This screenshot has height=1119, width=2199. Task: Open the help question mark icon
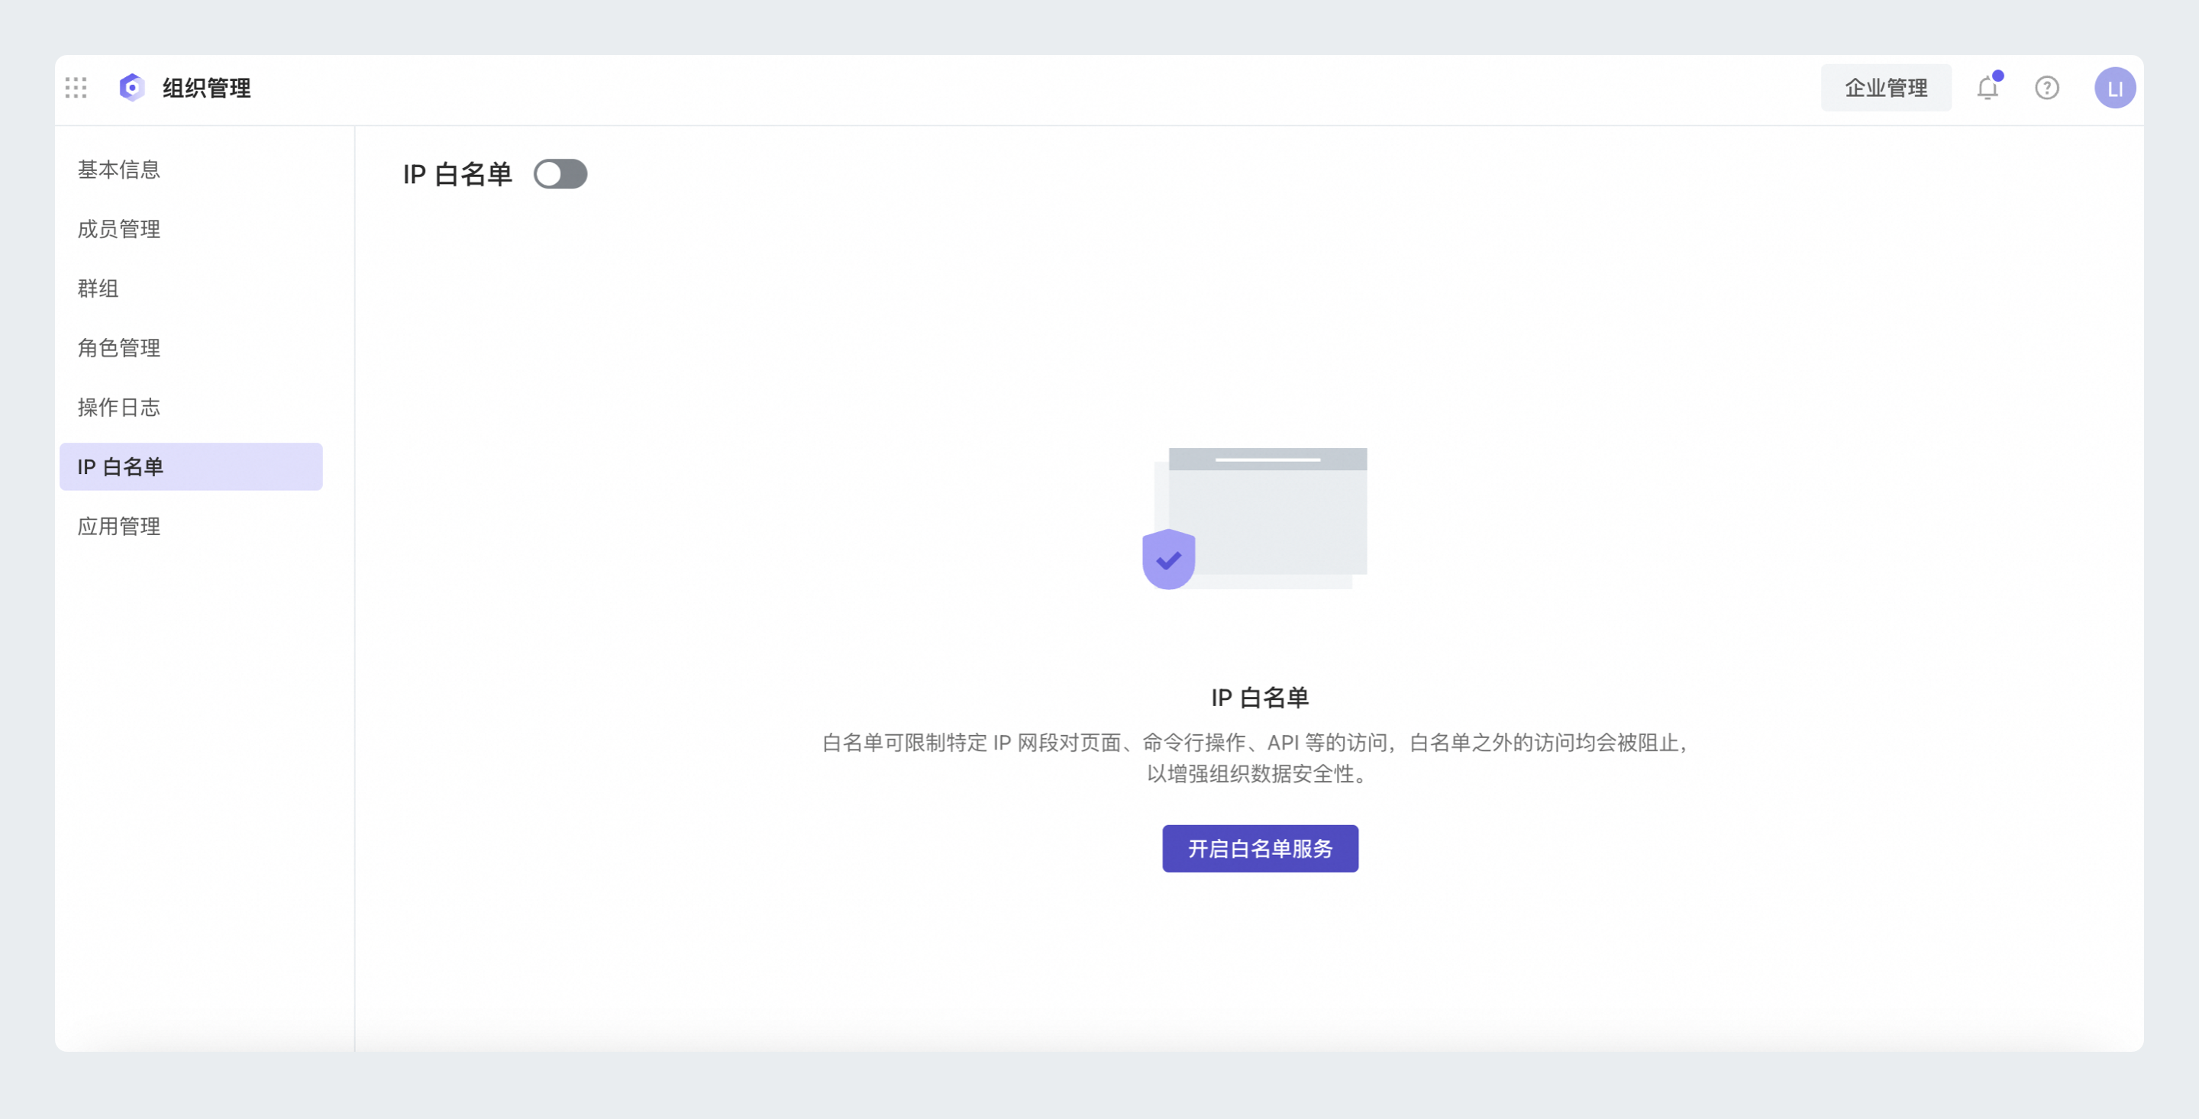[x=2047, y=87]
